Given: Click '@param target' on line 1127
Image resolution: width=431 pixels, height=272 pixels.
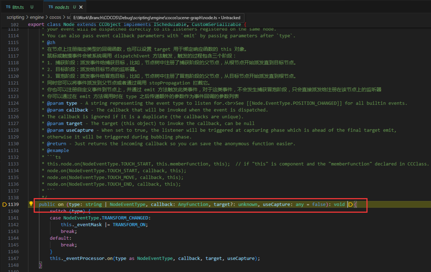Looking at the screenshot, I should [65, 123].
